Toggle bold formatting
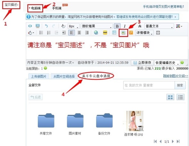Screen dimensions: 189x146 (x=117, y=26)
